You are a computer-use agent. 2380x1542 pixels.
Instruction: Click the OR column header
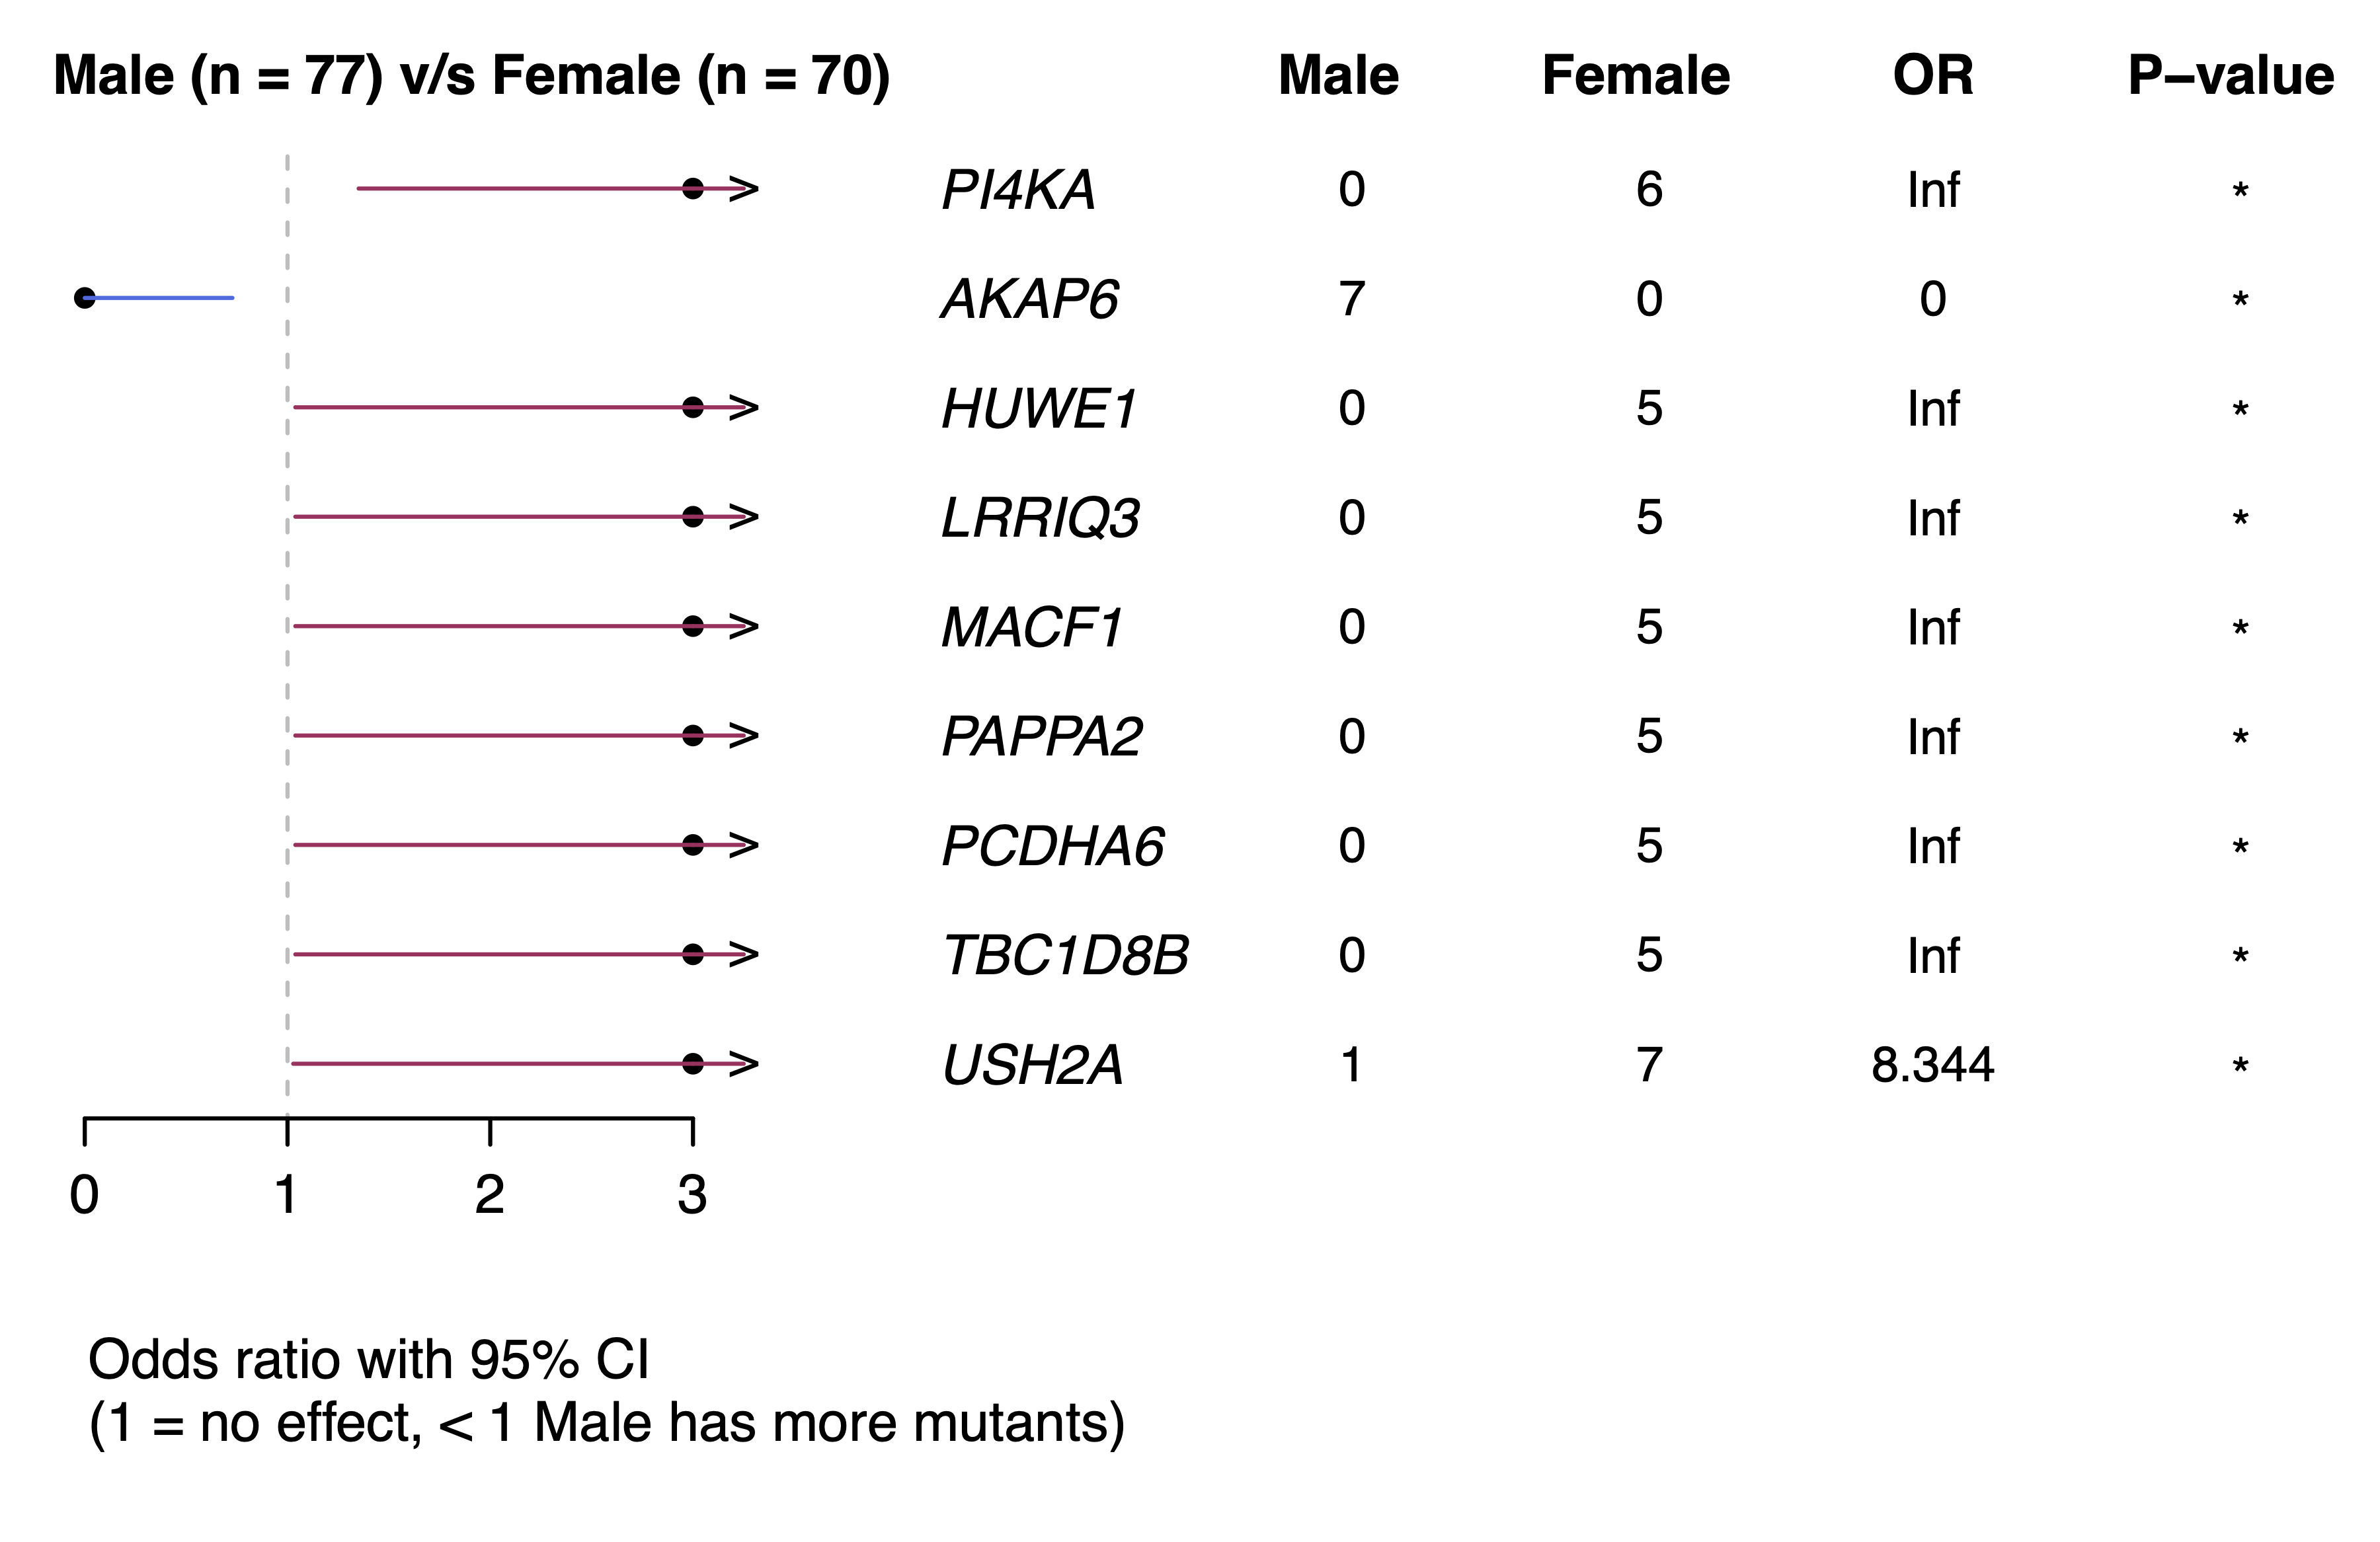coord(1932,76)
